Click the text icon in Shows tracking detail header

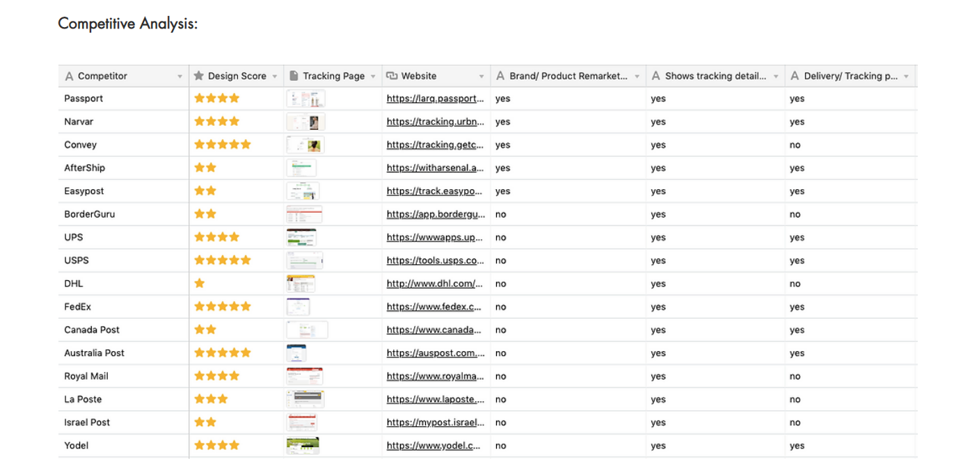(x=656, y=76)
